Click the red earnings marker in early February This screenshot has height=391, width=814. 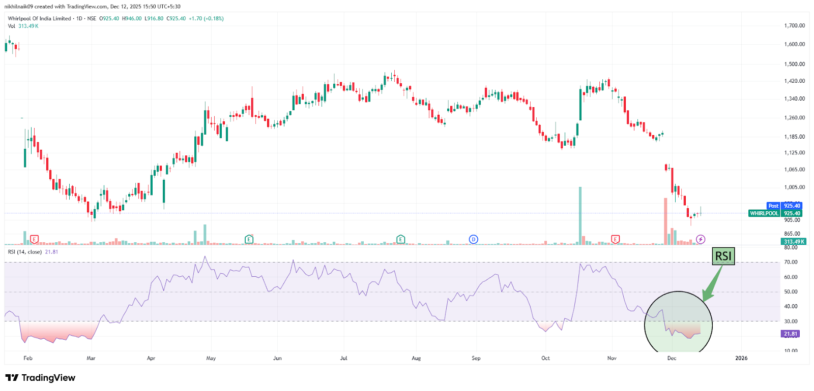click(34, 239)
